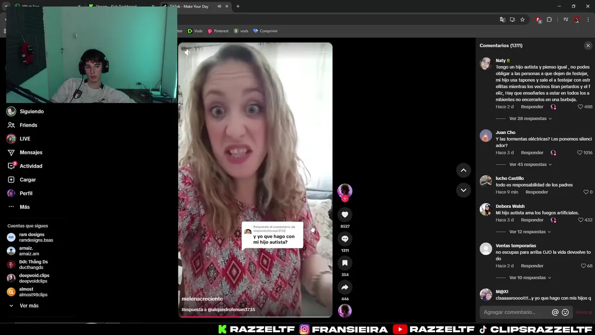Open @alejandrofernan3735 mention in caption
Image resolution: width=595 pixels, height=335 pixels.
pos(231,309)
